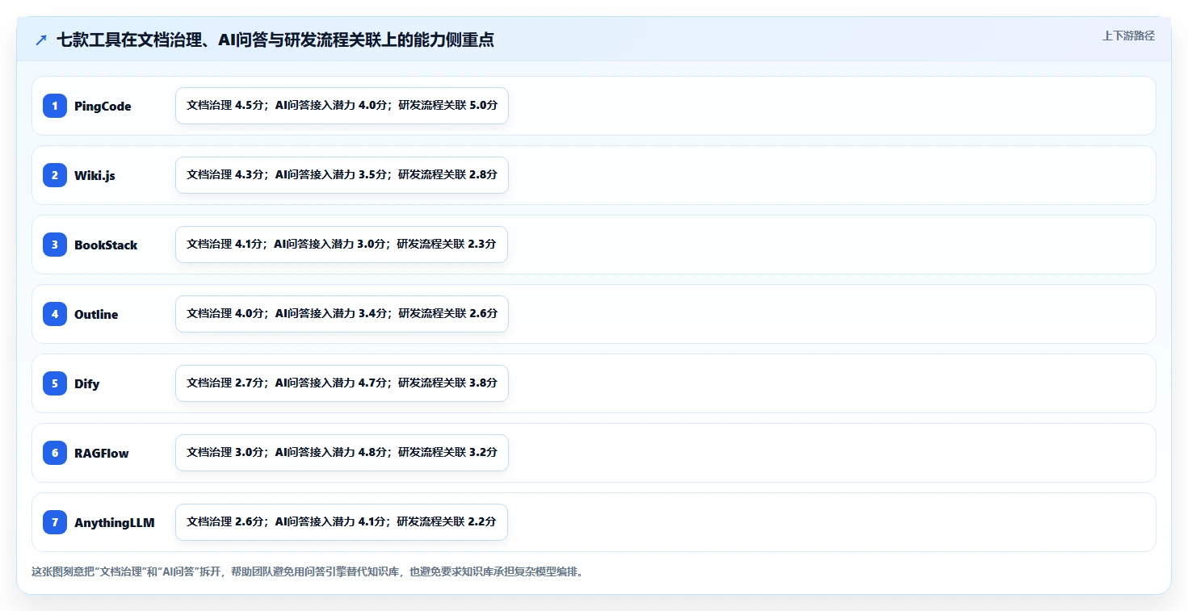Click the number 7 badge for AnythingLLM
Image resolution: width=1188 pixels, height=611 pixels.
pos(55,522)
